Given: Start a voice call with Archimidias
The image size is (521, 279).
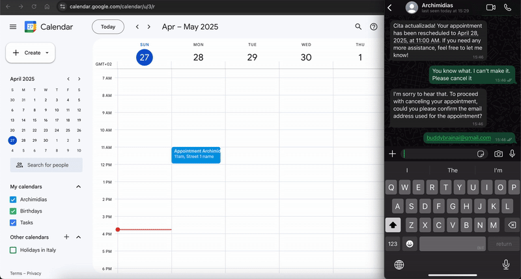Looking at the screenshot, I should pyautogui.click(x=507, y=7).
